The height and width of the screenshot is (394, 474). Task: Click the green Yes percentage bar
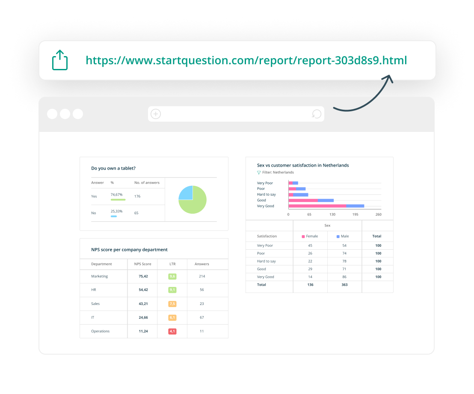pos(118,200)
